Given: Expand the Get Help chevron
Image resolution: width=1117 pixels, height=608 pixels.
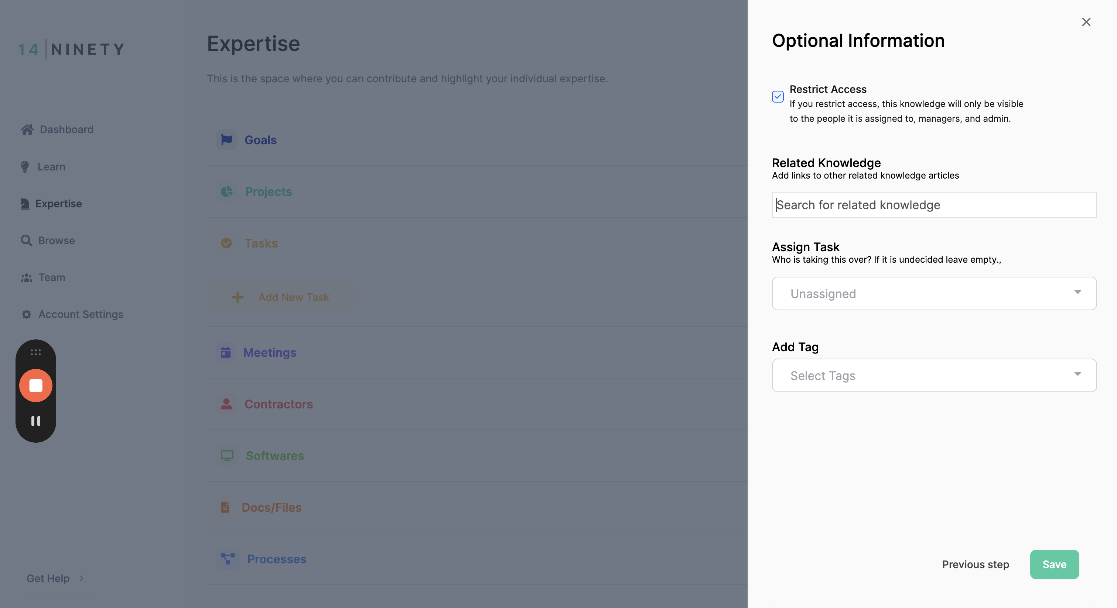Looking at the screenshot, I should click(81, 578).
